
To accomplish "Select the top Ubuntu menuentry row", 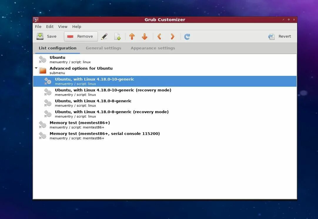I will (x=165, y=59).
